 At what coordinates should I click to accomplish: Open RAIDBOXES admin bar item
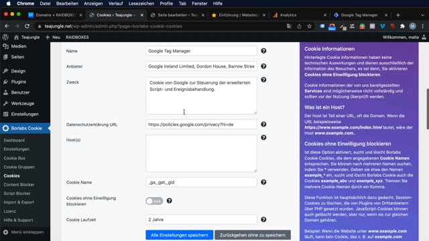(77, 37)
